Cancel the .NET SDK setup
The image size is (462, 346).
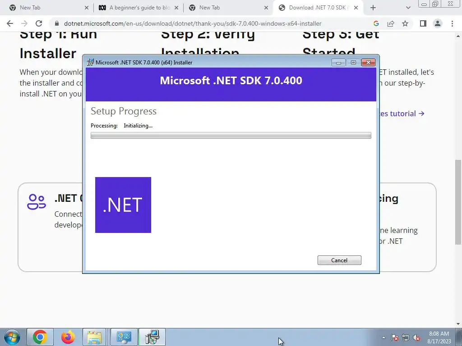click(x=339, y=260)
